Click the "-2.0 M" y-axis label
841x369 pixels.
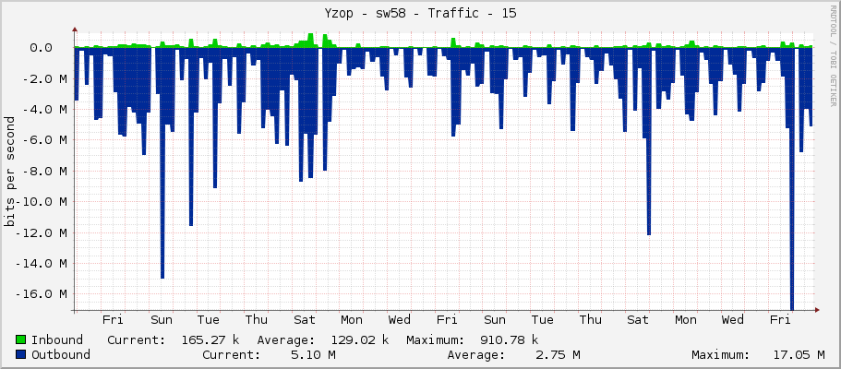point(44,79)
